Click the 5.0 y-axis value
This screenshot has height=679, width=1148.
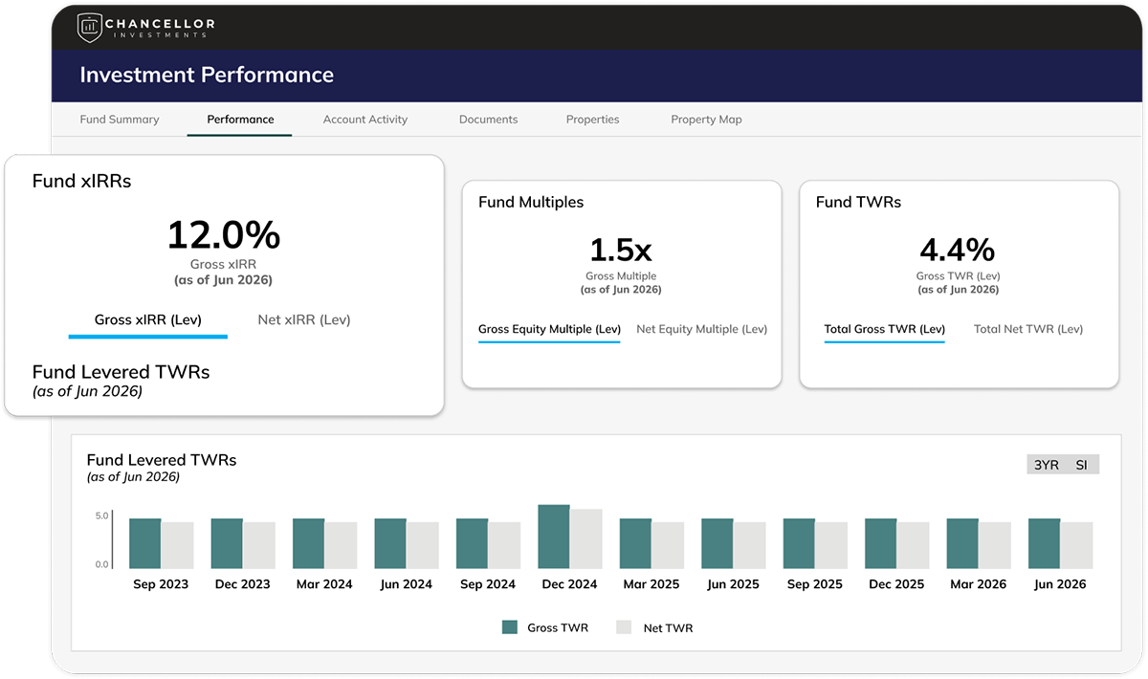pyautogui.click(x=101, y=515)
